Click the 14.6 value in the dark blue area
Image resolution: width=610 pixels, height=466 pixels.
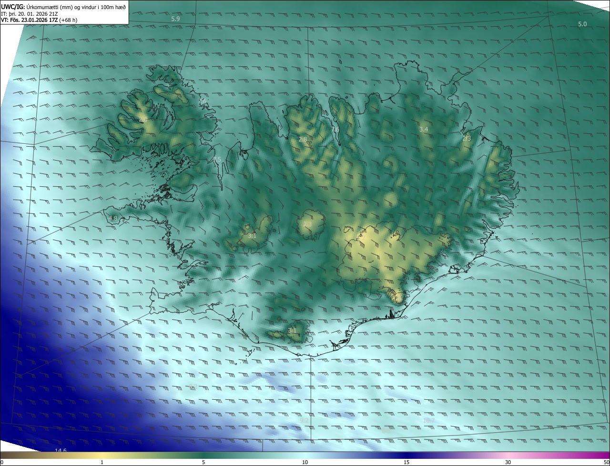pyautogui.click(x=61, y=451)
